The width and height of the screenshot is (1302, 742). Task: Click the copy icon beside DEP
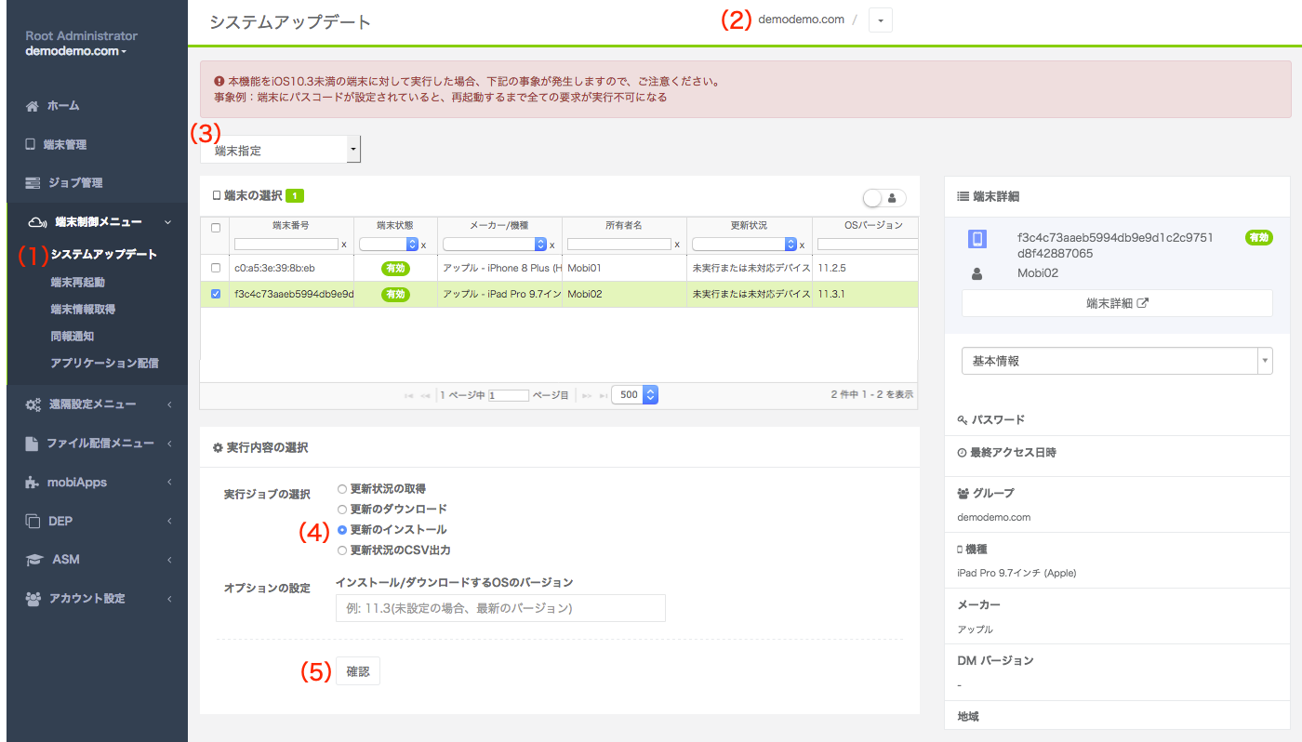click(x=33, y=521)
